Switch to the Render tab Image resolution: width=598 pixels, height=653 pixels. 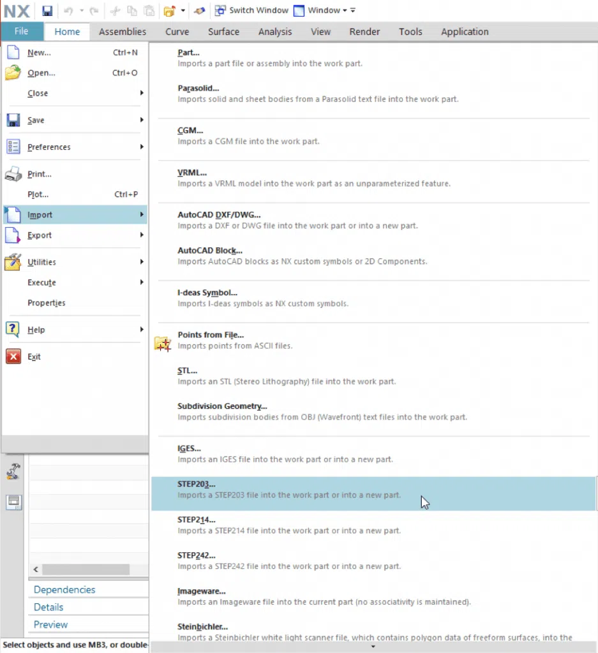click(x=364, y=32)
